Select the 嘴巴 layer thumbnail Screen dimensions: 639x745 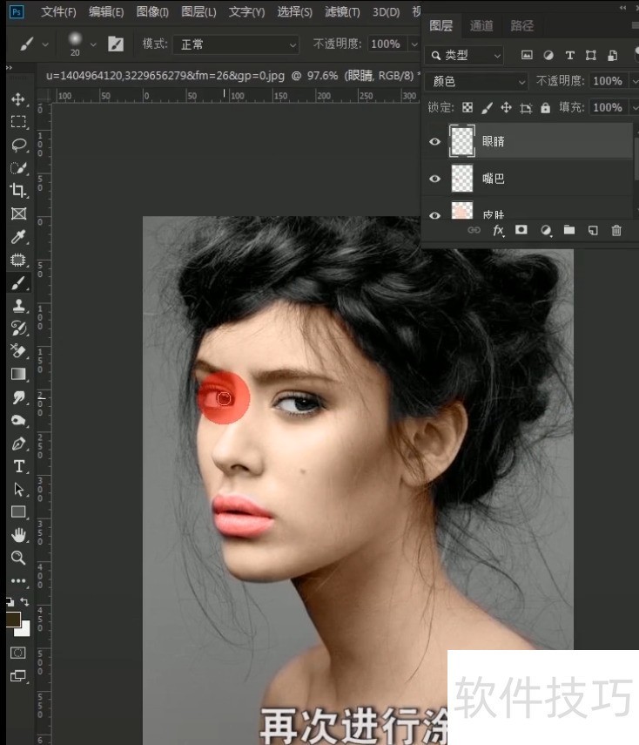pyautogui.click(x=462, y=179)
